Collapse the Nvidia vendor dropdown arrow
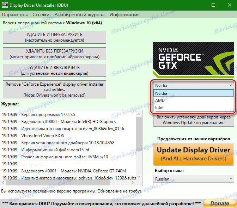This screenshot has width=237, height=208. (231, 85)
